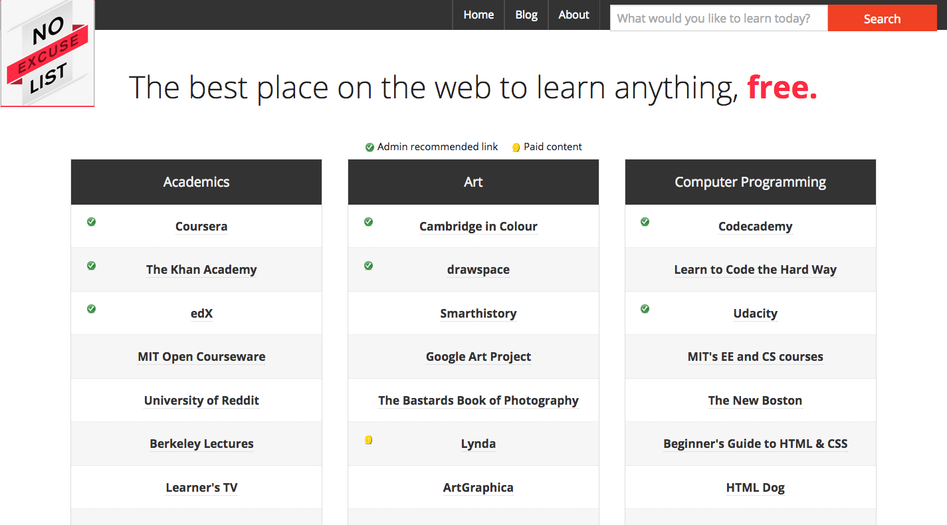Image resolution: width=947 pixels, height=525 pixels.
Task: Click green checkmark icon beside Coursera
Action: tap(91, 222)
